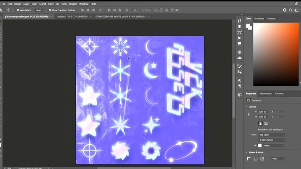The image size is (301, 169).
Task: Open the workspace switcher icon
Action: pos(297,10)
